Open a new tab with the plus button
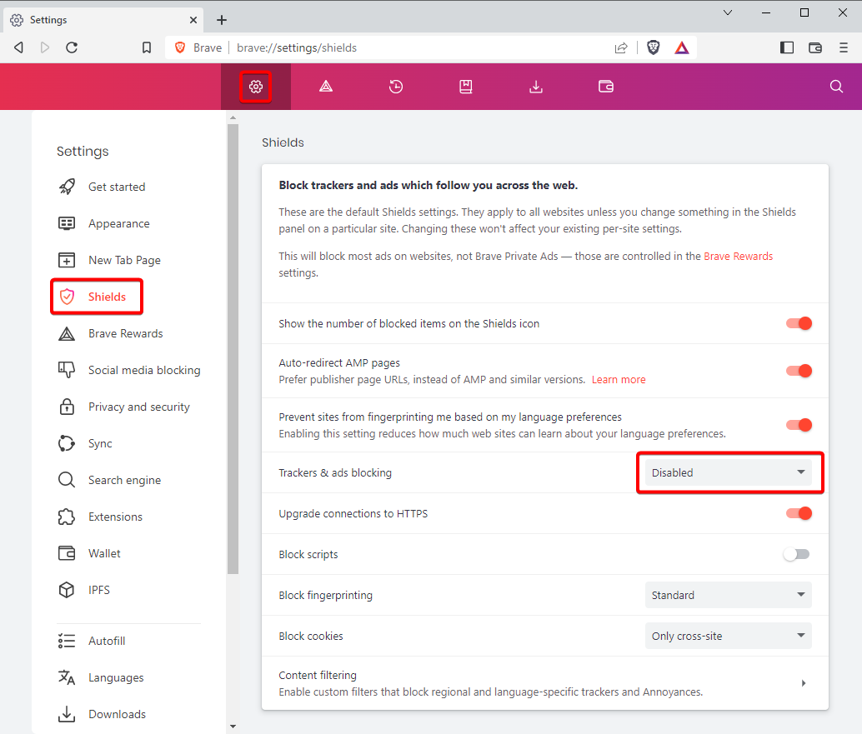 pos(222,20)
